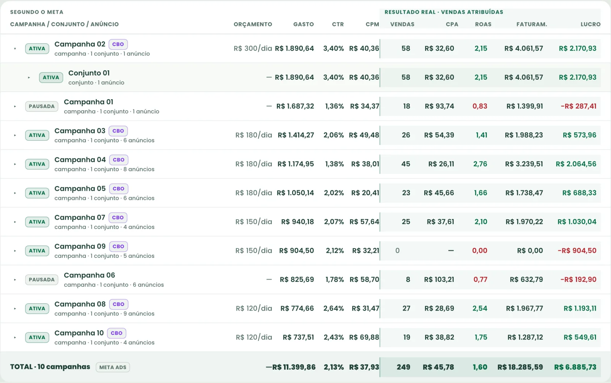Image resolution: width=611 pixels, height=383 pixels.
Task: Expand Campanha 09 disclosure triangle
Action: click(15, 251)
